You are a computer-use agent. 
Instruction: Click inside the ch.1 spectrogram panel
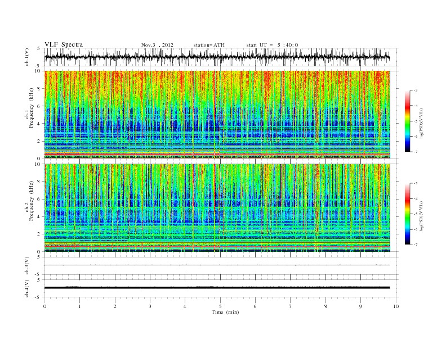click(217, 115)
